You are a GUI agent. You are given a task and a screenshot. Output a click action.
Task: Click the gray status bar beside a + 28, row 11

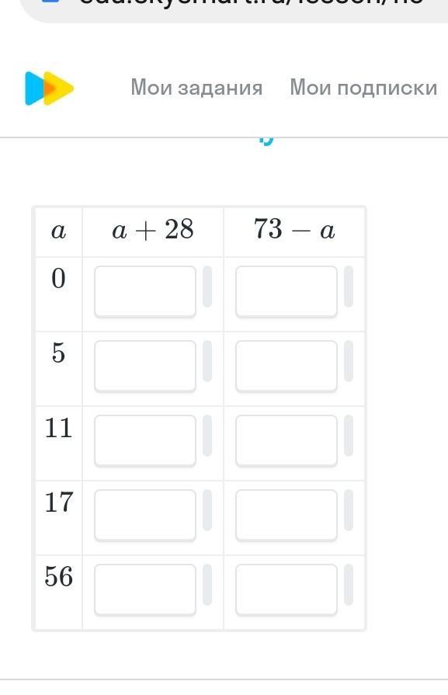(x=207, y=436)
